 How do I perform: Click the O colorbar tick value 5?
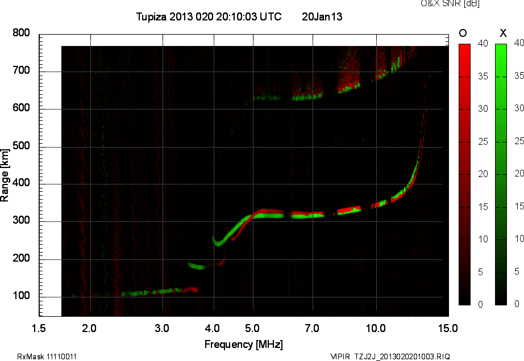point(481,272)
